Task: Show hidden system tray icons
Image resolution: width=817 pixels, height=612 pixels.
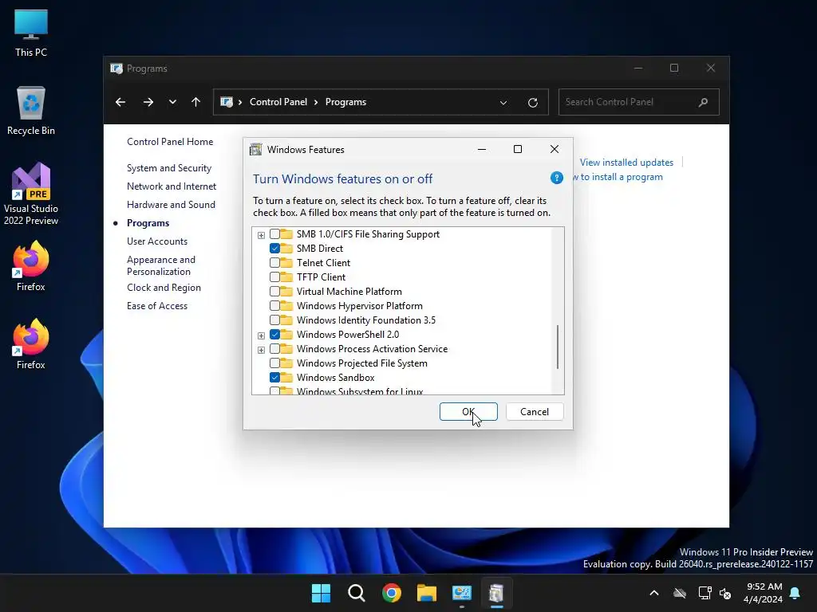Action: [654, 593]
